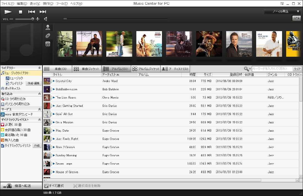Screen dimensions: 303x196
Task: Show songs view with music note icon
Action: pyautogui.click(x=48, y=44)
